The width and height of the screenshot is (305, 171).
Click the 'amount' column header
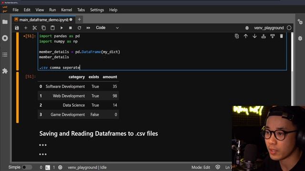click(x=110, y=77)
